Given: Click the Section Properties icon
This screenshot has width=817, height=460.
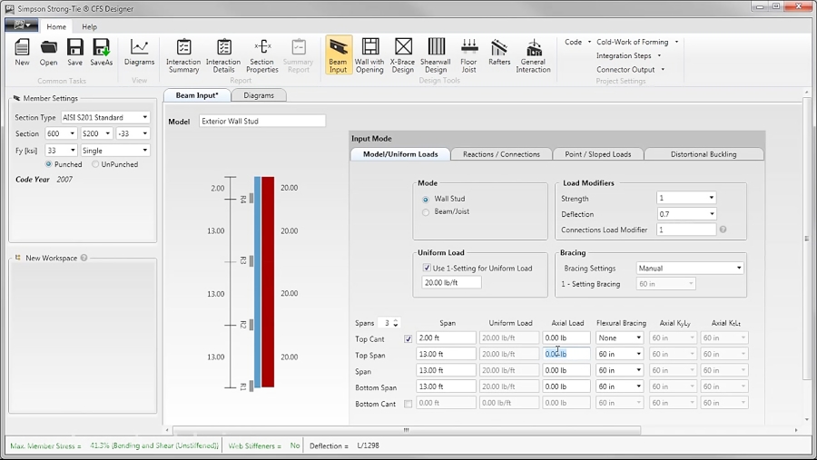Looking at the screenshot, I should coord(262,54).
